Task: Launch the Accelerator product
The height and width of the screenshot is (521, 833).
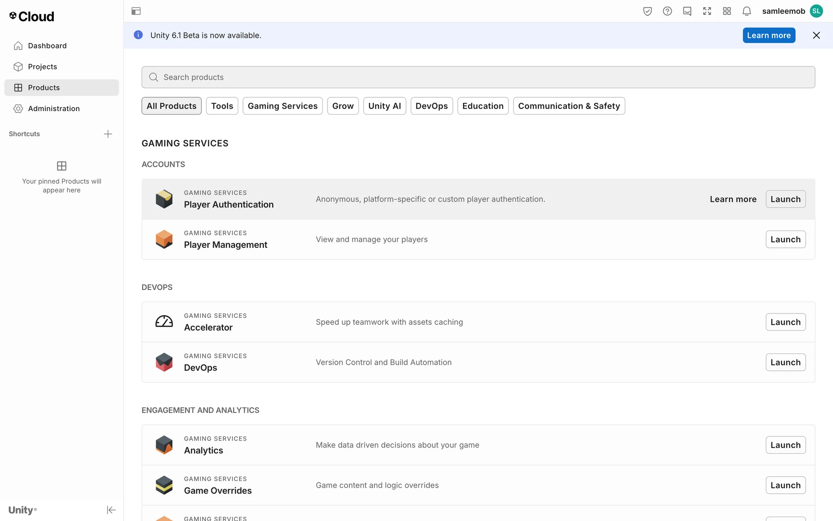Action: 785,322
